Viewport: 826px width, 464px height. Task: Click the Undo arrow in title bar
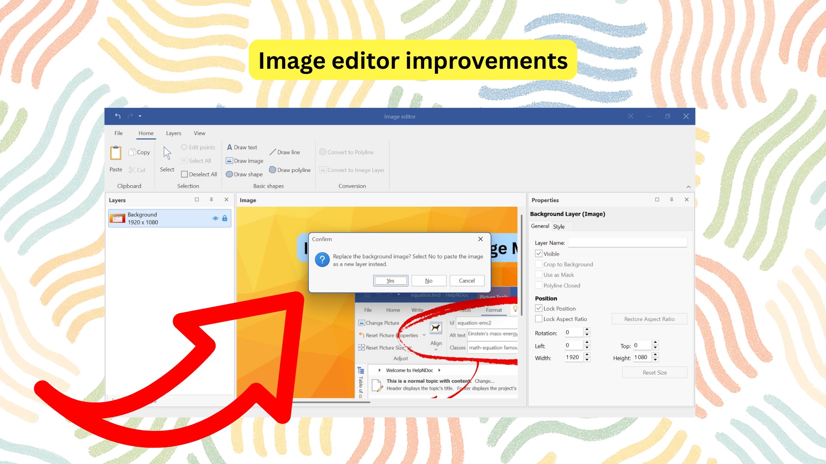pyautogui.click(x=117, y=116)
